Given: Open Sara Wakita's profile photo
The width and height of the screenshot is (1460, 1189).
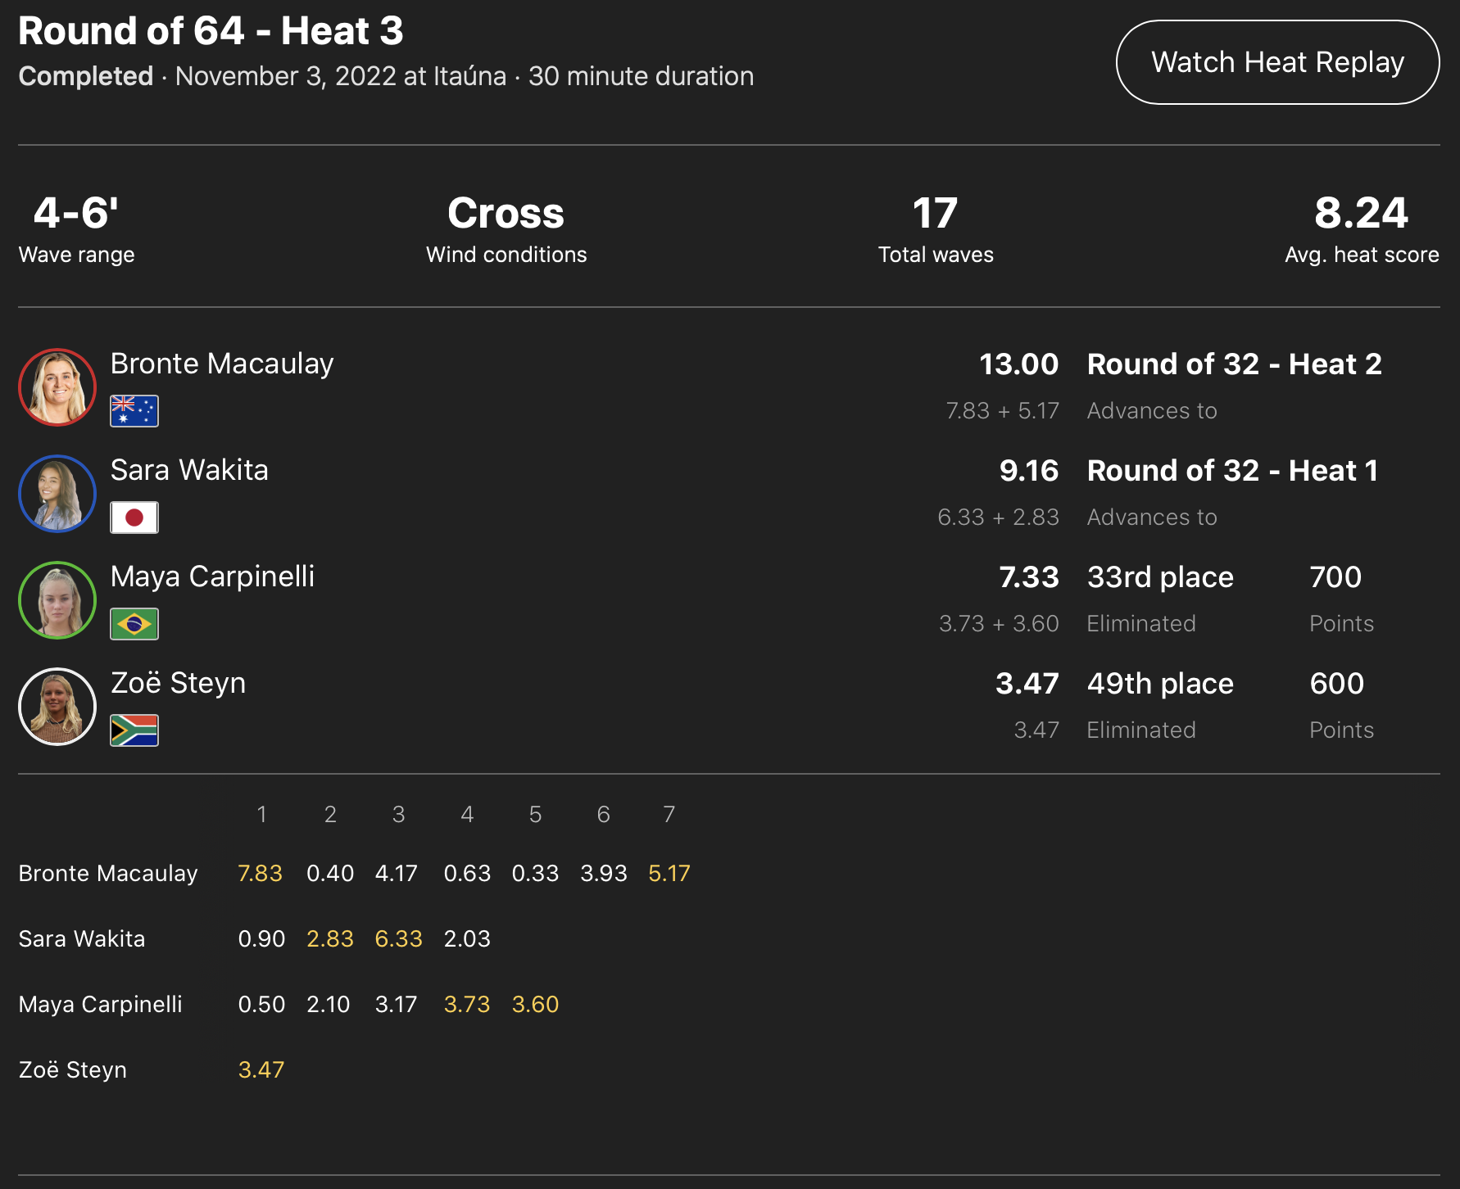Looking at the screenshot, I should (57, 494).
